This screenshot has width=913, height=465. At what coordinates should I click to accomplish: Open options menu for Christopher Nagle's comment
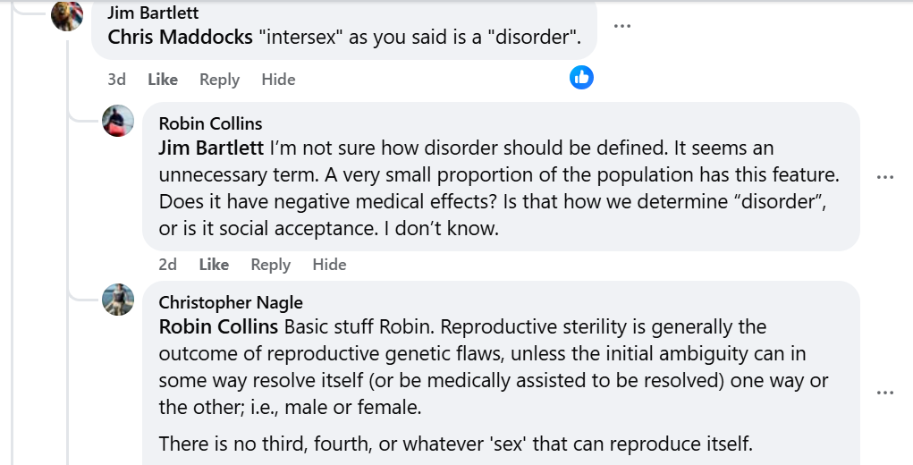click(885, 393)
